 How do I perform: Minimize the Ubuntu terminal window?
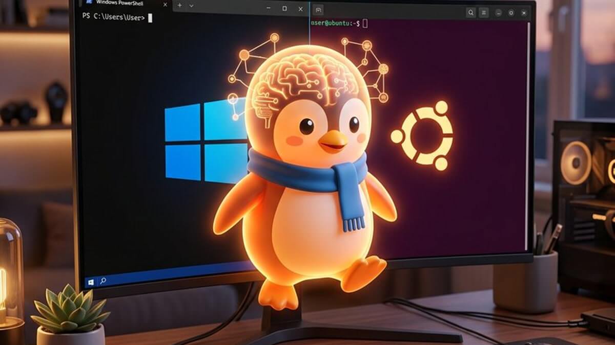tap(498, 12)
